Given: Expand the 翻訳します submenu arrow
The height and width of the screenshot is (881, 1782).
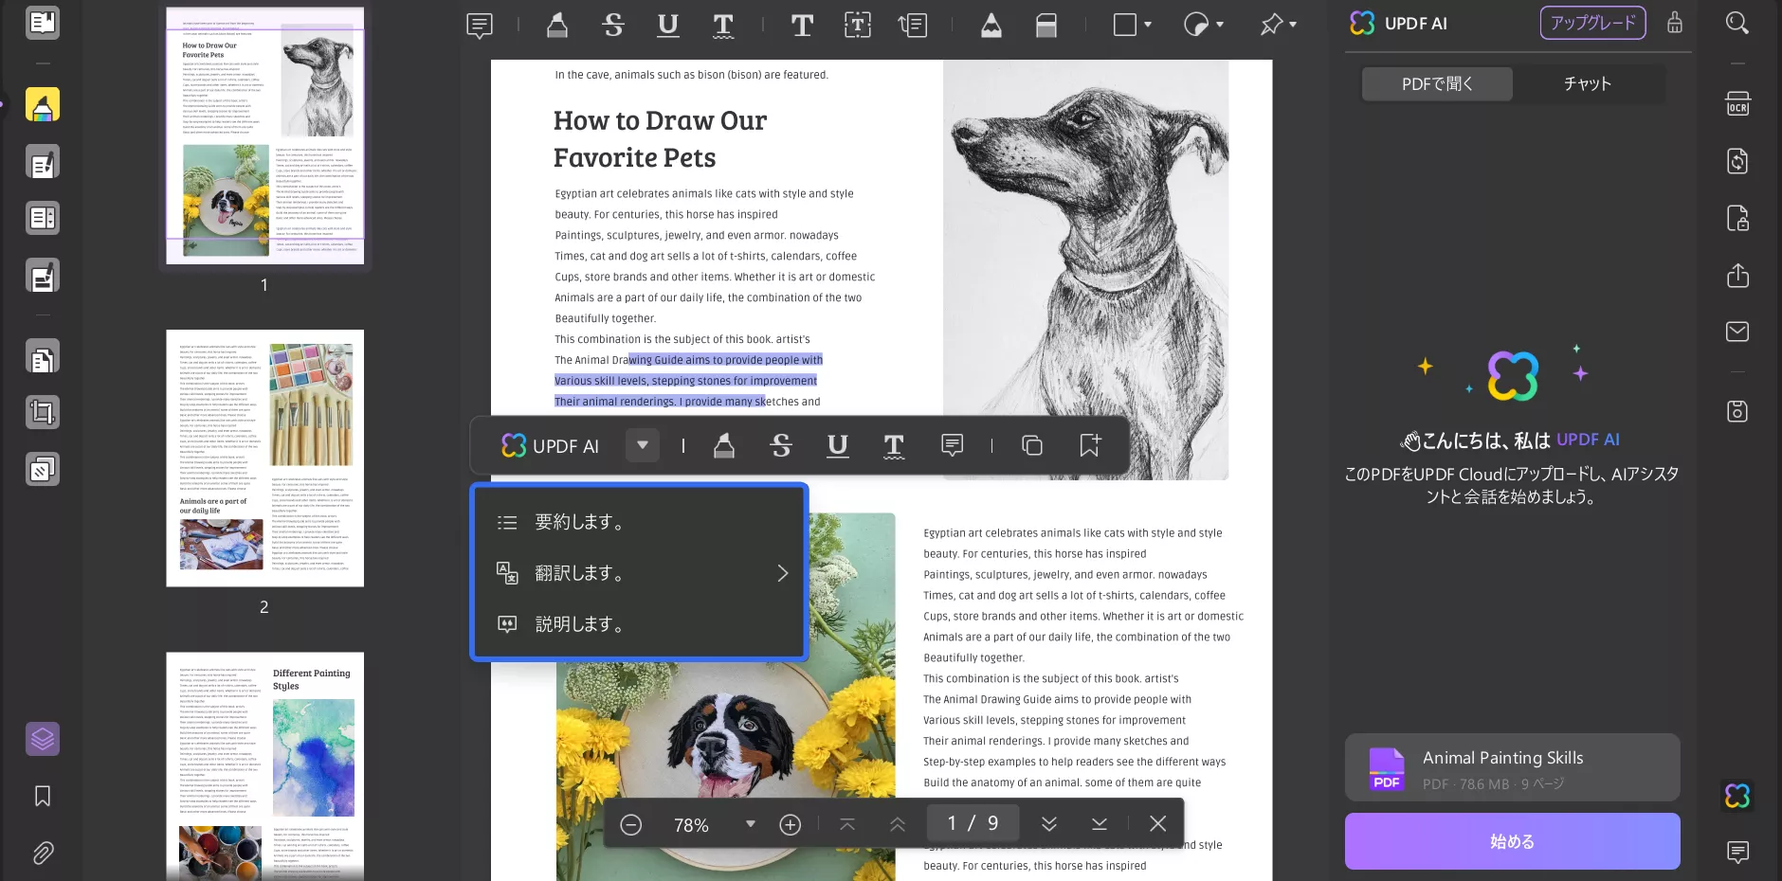Looking at the screenshot, I should (783, 573).
